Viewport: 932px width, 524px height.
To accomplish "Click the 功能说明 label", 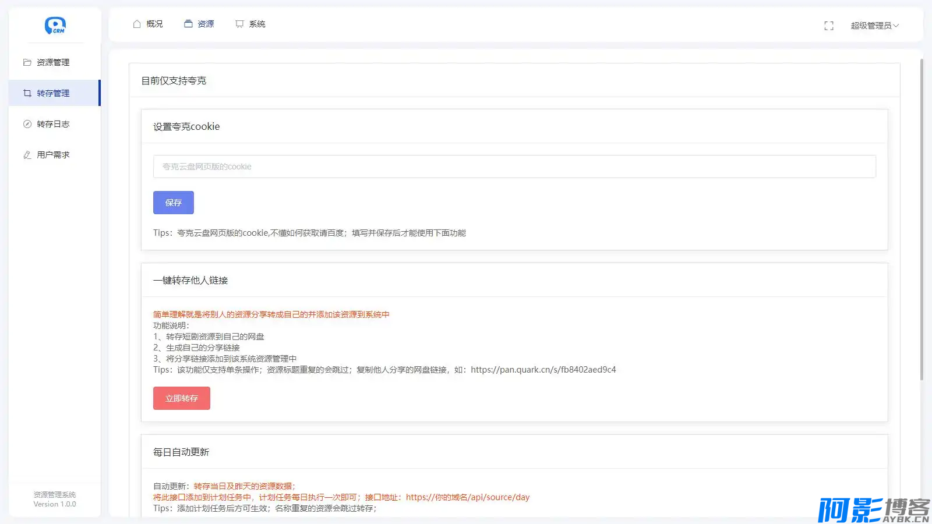I will [x=171, y=325].
